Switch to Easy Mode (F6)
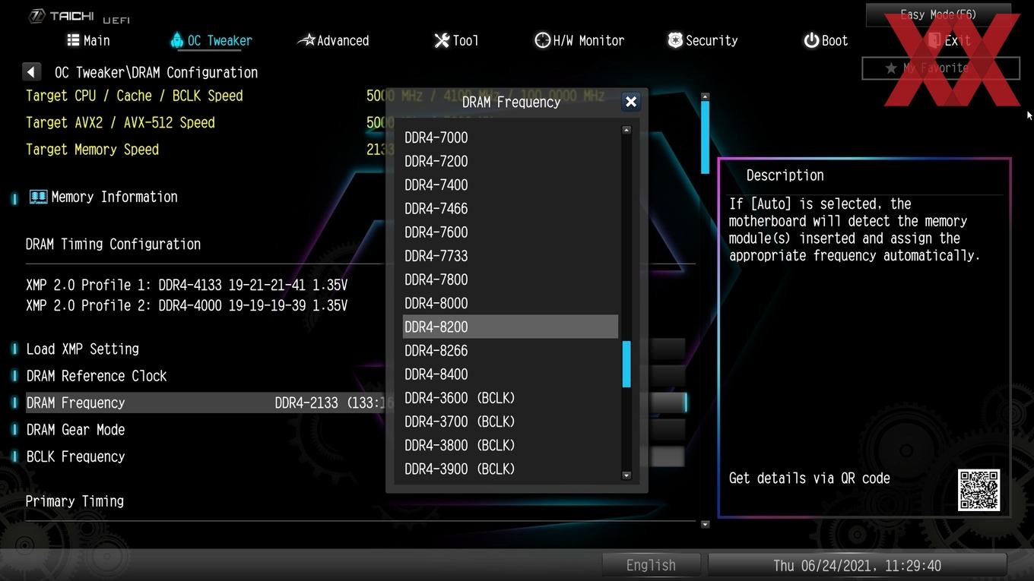The image size is (1034, 581). pyautogui.click(x=938, y=14)
